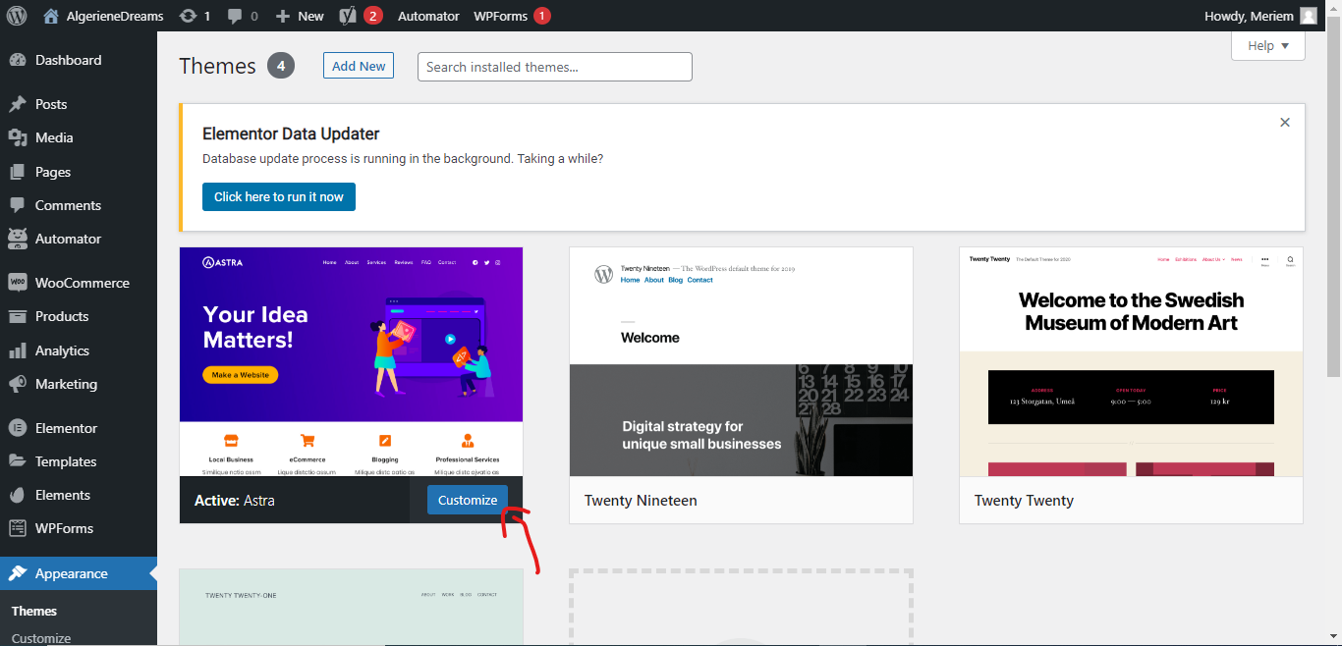Click the Analytics bar chart icon
The height and width of the screenshot is (646, 1342).
(x=17, y=350)
